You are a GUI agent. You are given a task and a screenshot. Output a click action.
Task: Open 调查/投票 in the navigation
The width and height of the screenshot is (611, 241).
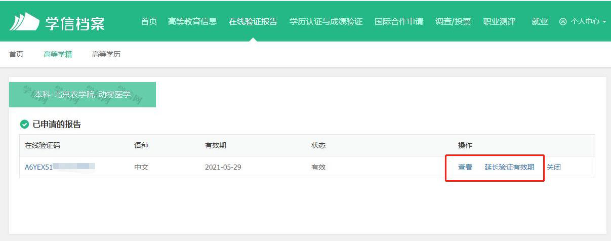pyautogui.click(x=453, y=21)
